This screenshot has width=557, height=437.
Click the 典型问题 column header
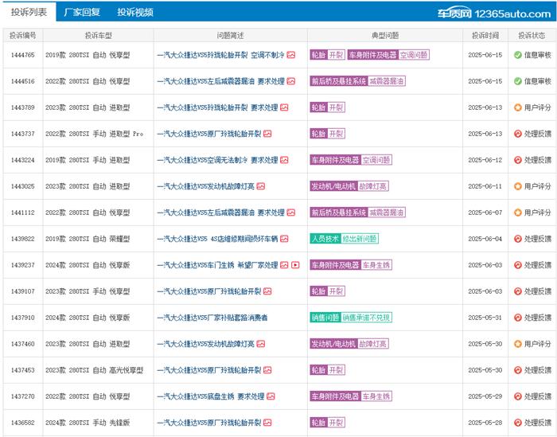[x=385, y=36]
